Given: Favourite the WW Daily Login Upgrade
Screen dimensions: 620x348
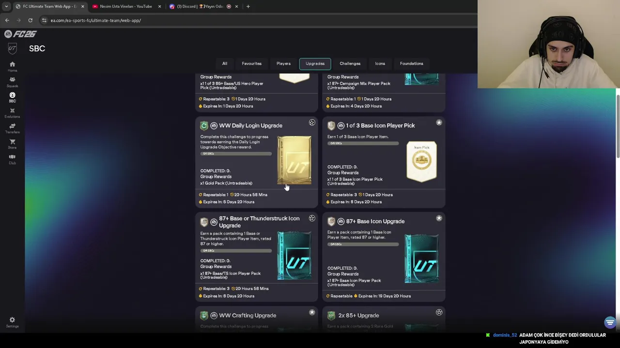Looking at the screenshot, I should [x=312, y=123].
